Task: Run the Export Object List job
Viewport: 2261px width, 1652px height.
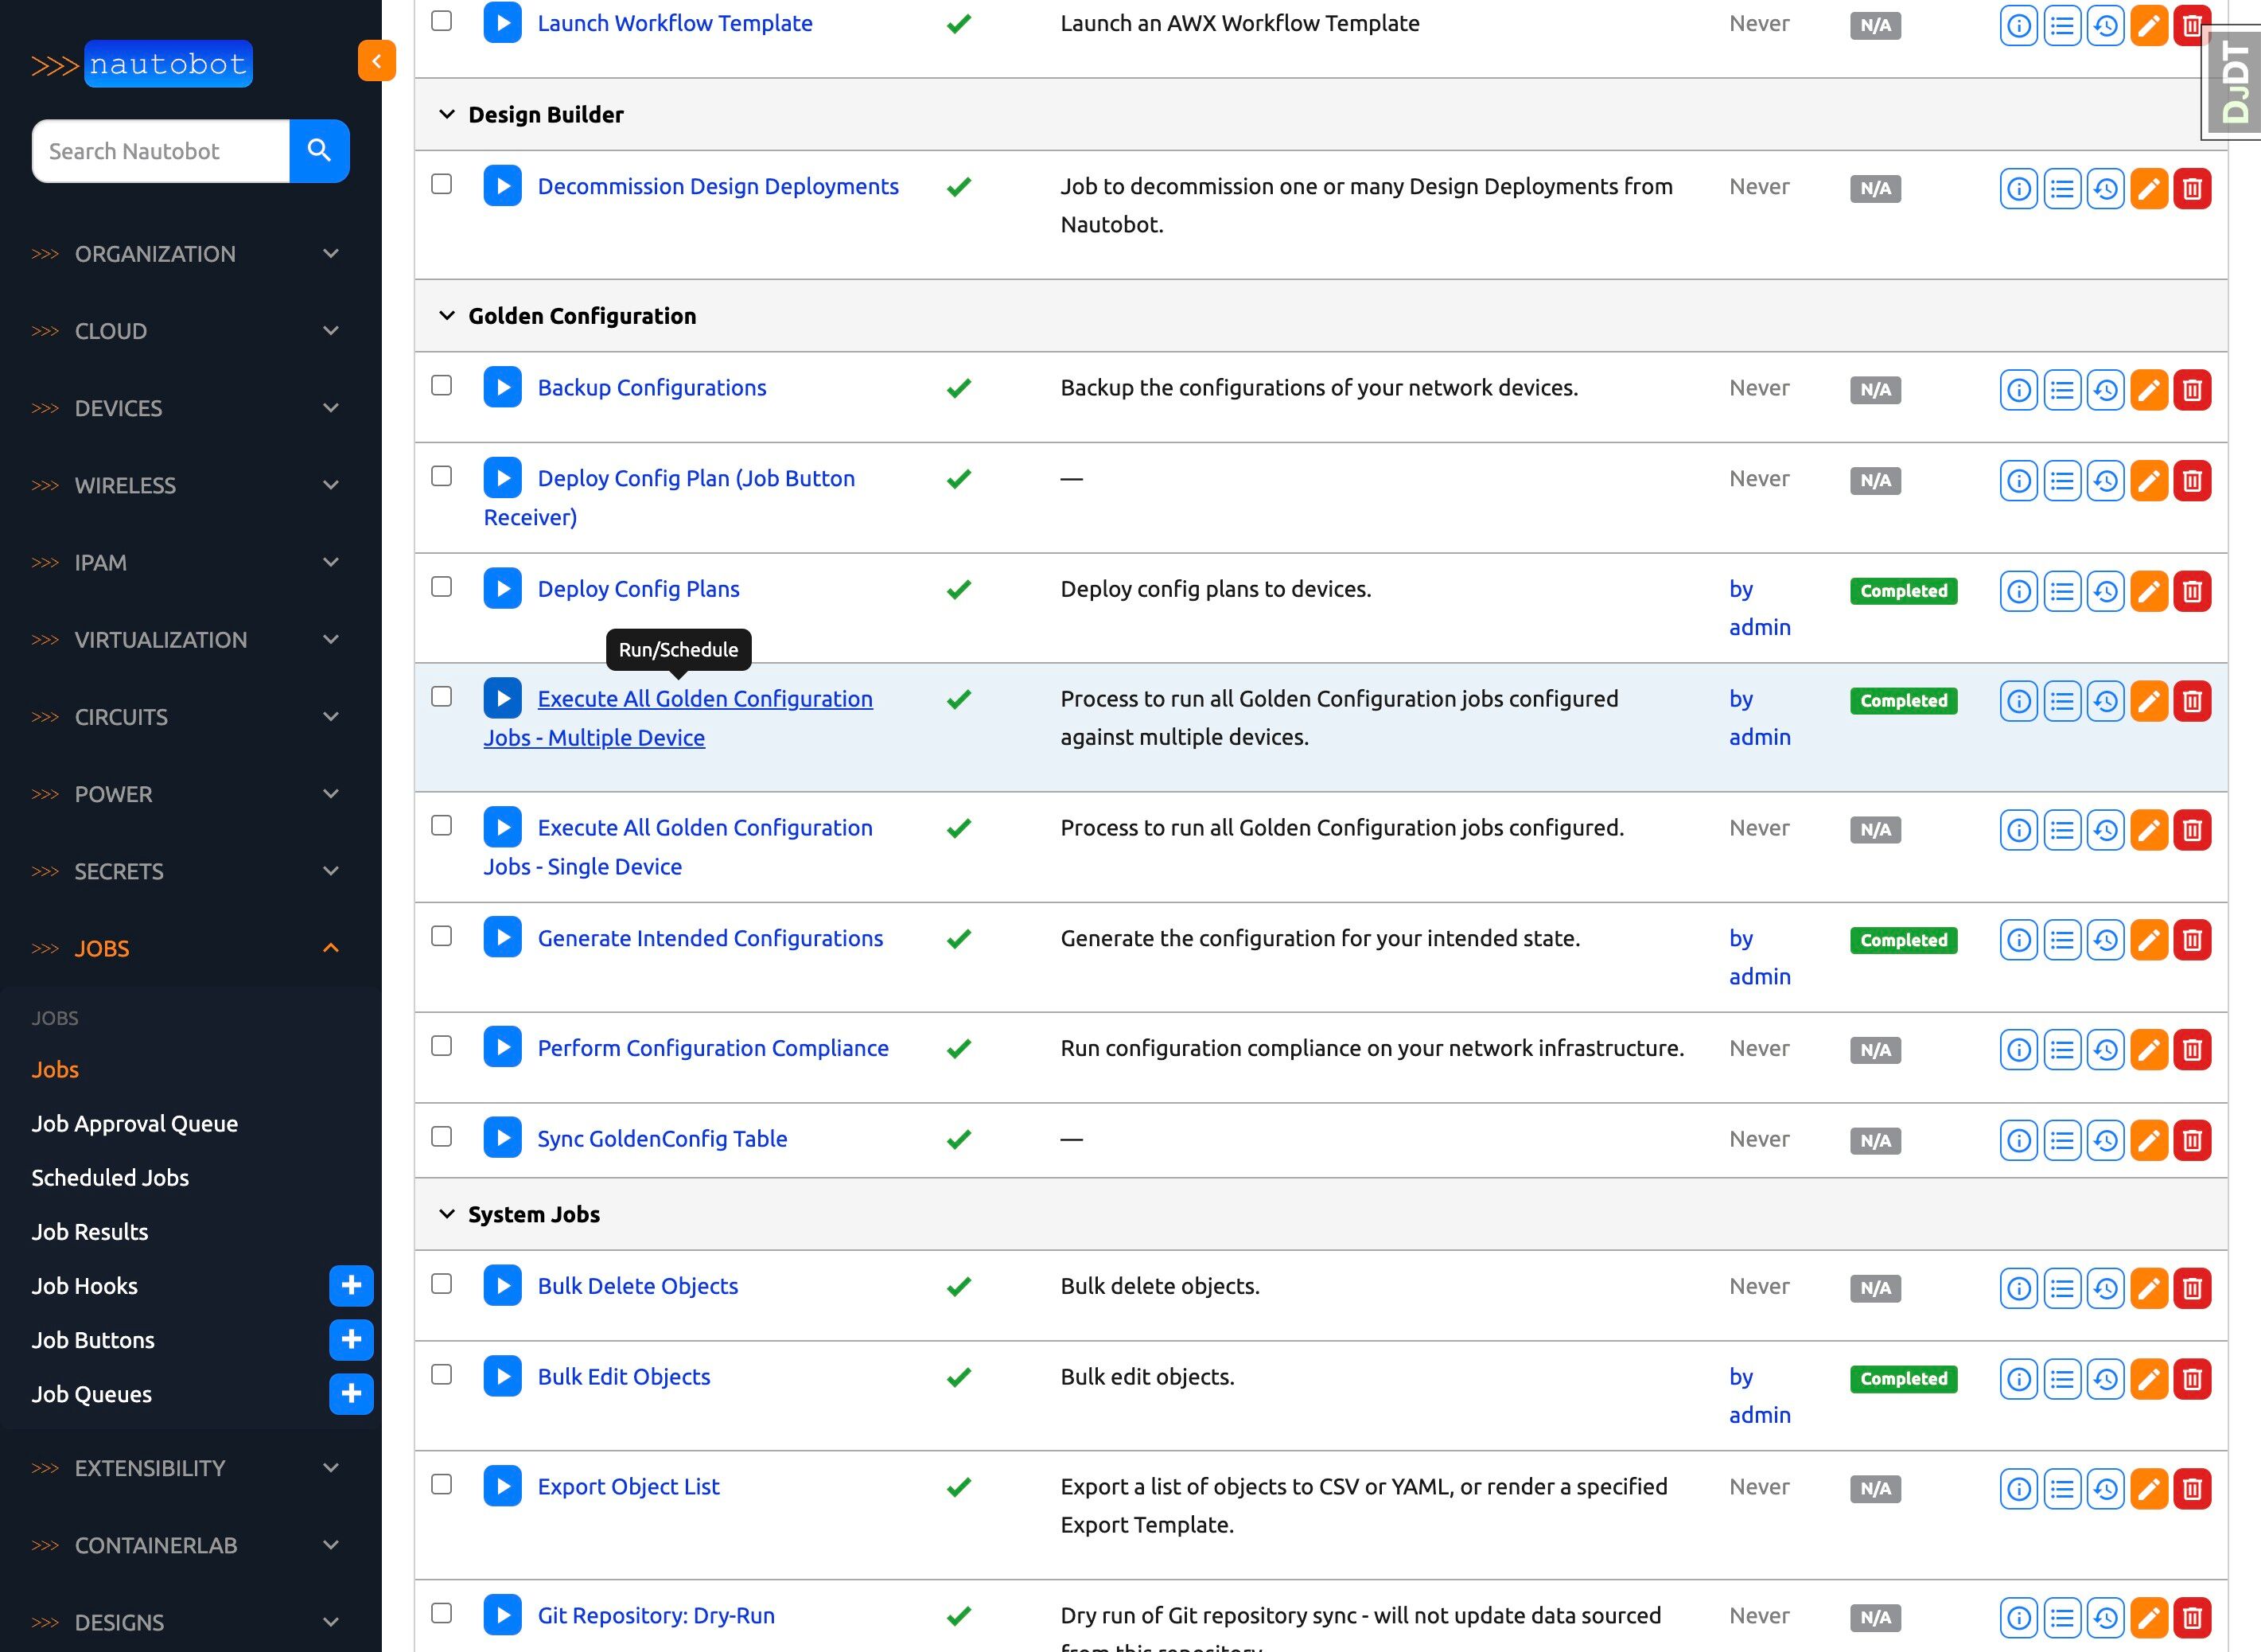Action: point(502,1487)
